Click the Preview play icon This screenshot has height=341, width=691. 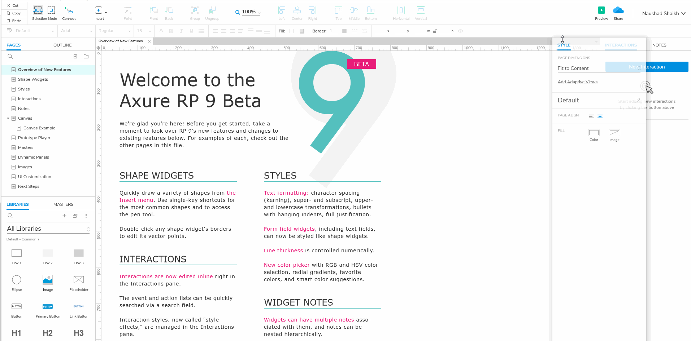coord(601,10)
